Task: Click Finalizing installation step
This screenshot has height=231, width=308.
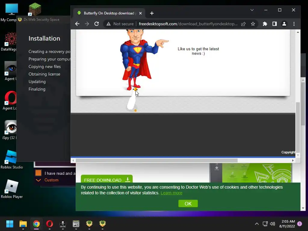Action: 37,89
